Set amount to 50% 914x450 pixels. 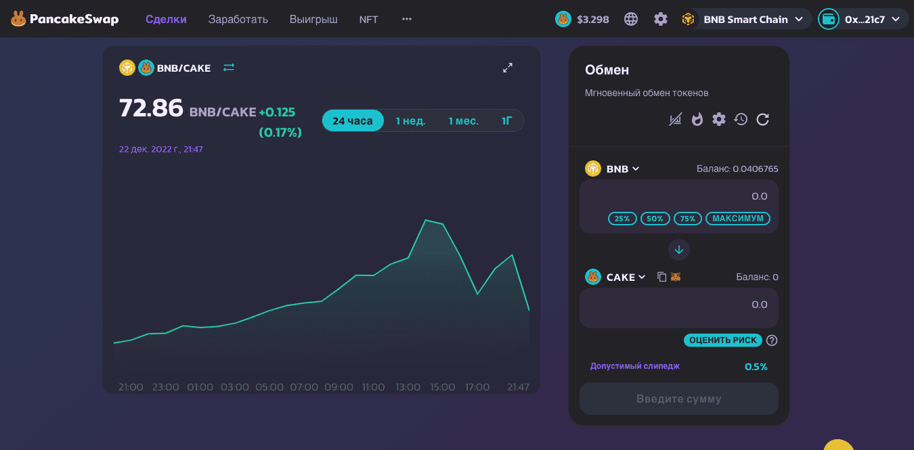(655, 219)
